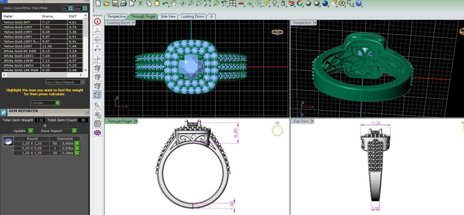Screen dimensions: 464x215
Task: Pick the Zoom window tool
Action: coord(199,4)
